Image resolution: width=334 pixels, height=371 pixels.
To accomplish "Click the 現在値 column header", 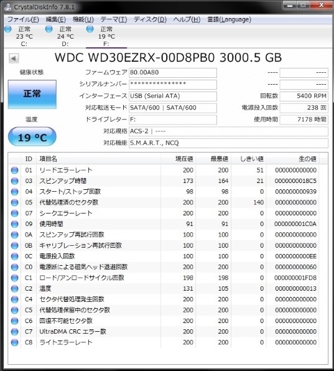I will pos(179,159).
